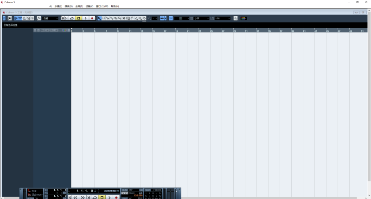The image size is (371, 199).
Task: Open the 走带(T) menu
Action: 79,6
